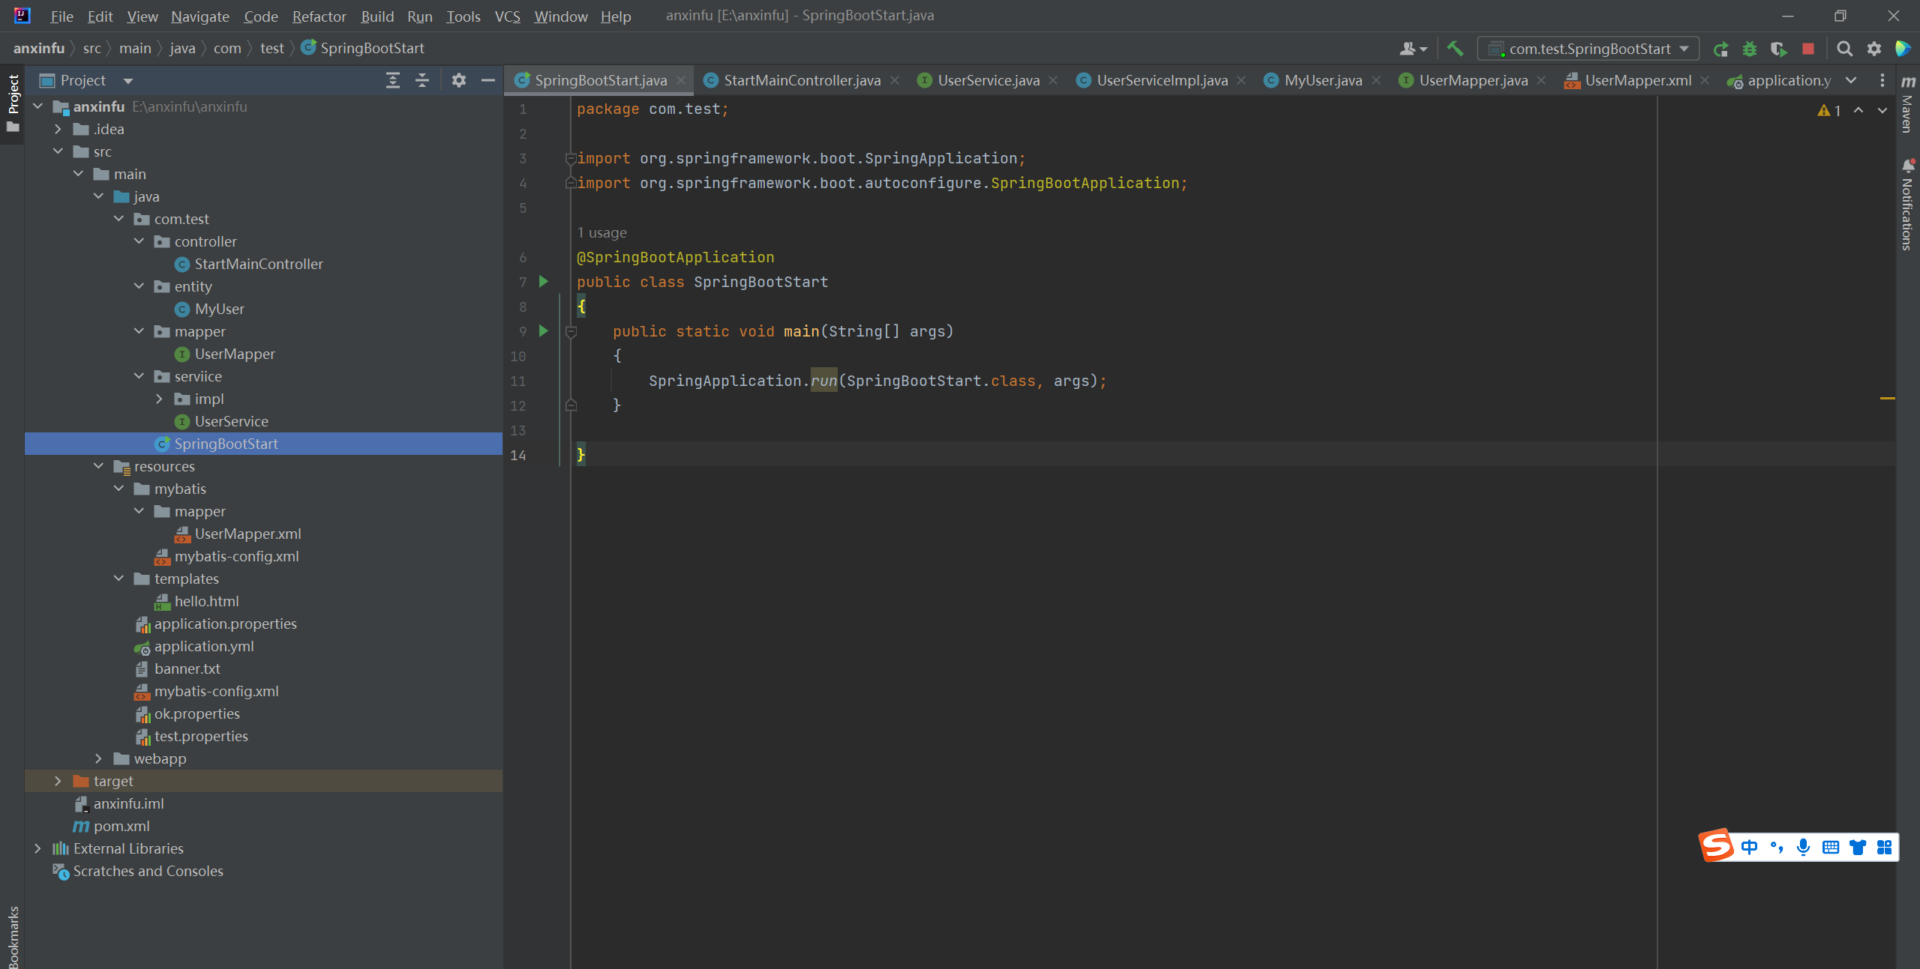Switch to the UserMapper.xml editor tab
Image resolution: width=1920 pixels, height=969 pixels.
point(1637,80)
